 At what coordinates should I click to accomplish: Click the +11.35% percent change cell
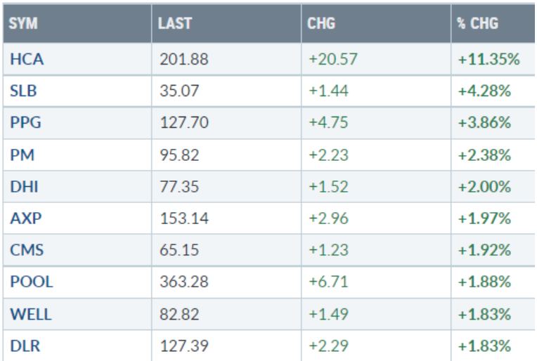[x=489, y=60]
